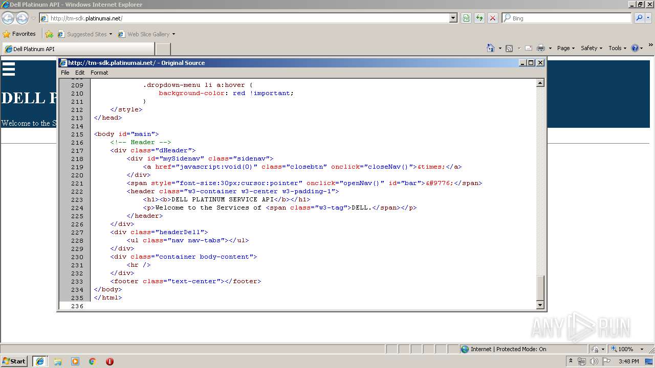This screenshot has height=368, width=655.
Task: Open Edit menu in Original Source window
Action: click(x=80, y=73)
